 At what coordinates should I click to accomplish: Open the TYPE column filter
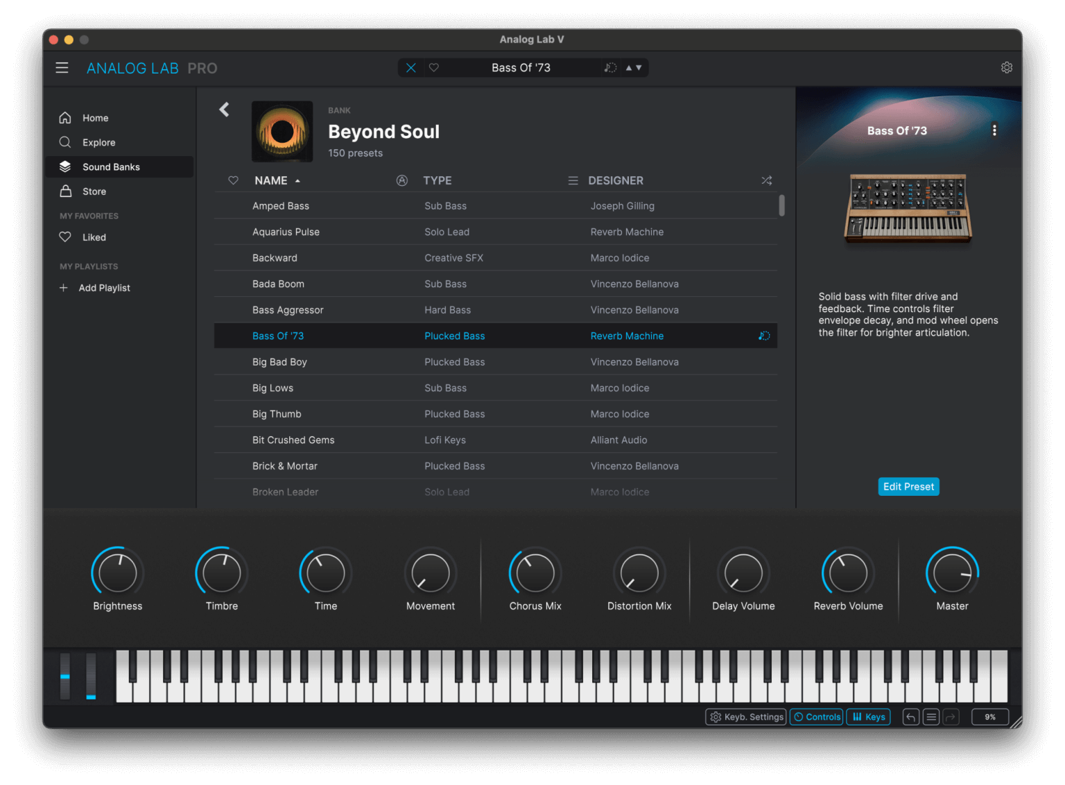point(437,180)
